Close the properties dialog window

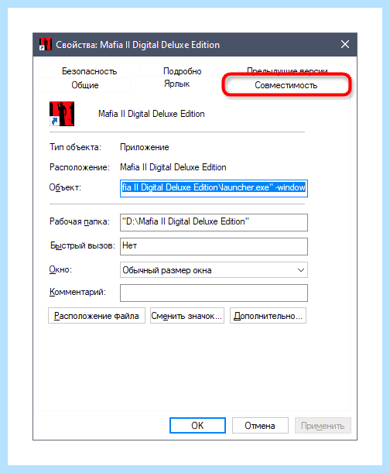(x=345, y=45)
